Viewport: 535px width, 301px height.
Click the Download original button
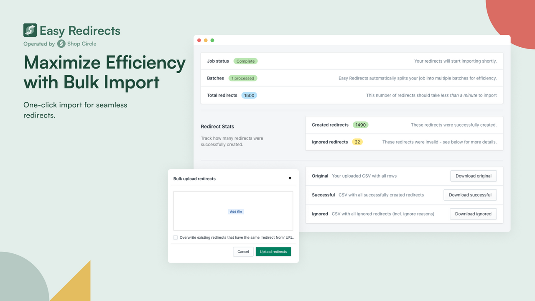[x=473, y=176]
